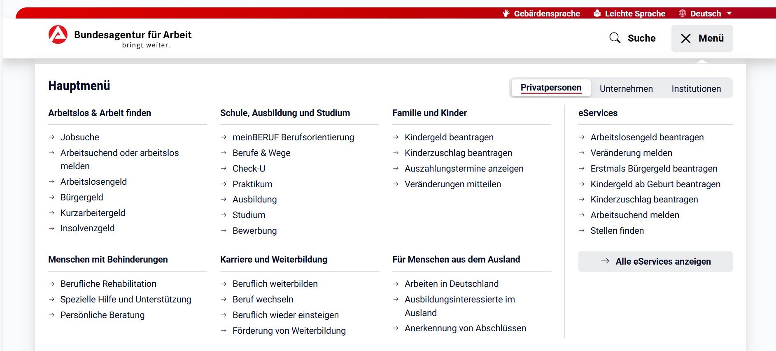
Task: Expand the Deutsch language dropdown arrow
Action: click(729, 14)
